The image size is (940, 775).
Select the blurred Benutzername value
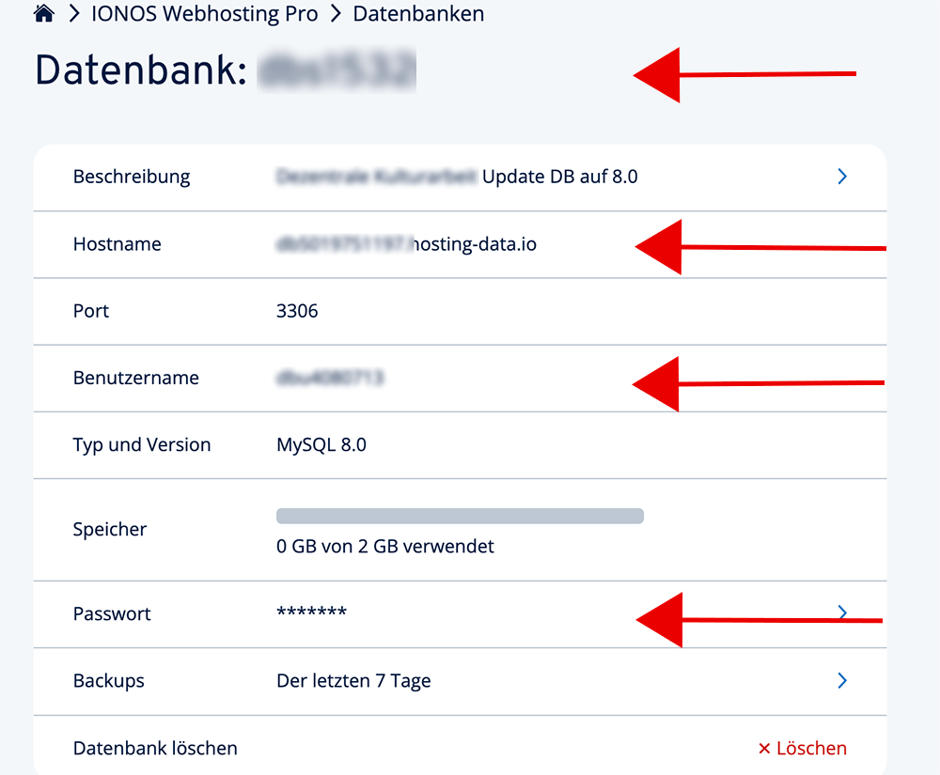330,379
